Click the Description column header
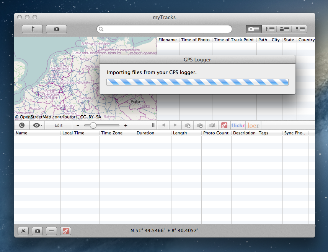Screen dimensions: 328x252 point(244,133)
